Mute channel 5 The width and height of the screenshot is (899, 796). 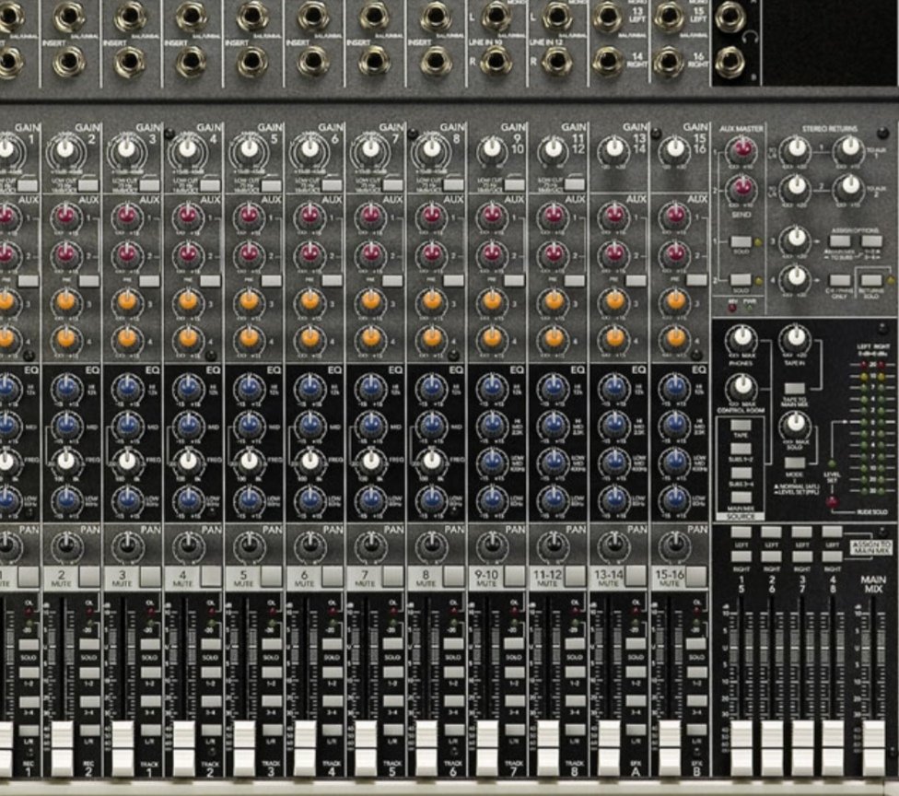click(271, 577)
